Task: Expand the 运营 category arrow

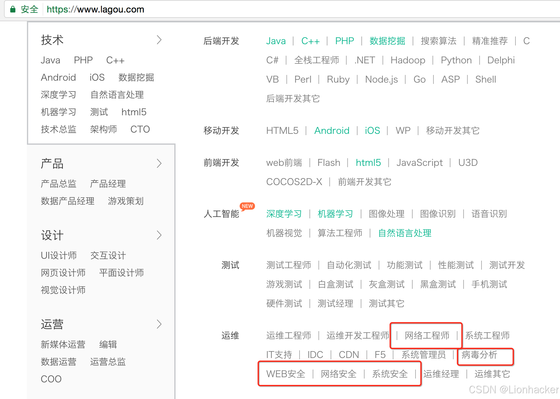Action: (x=159, y=324)
